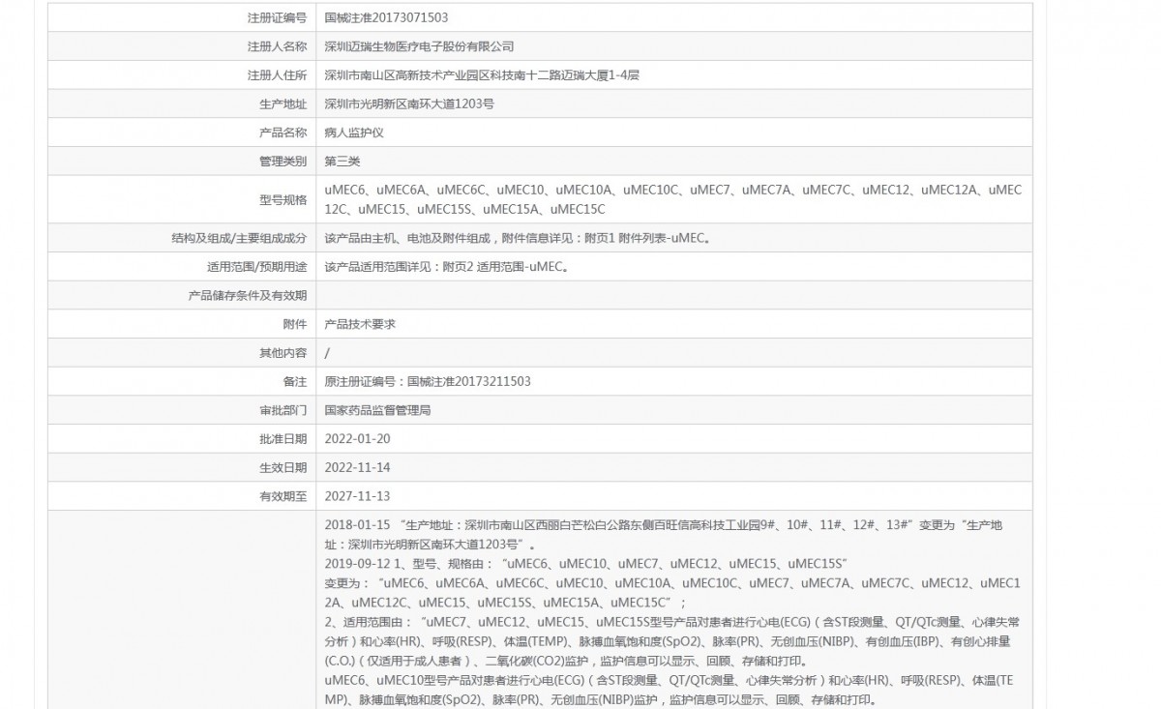1161x709 pixels.
Task: Click the row label "注册人住所"
Action: 279,75
